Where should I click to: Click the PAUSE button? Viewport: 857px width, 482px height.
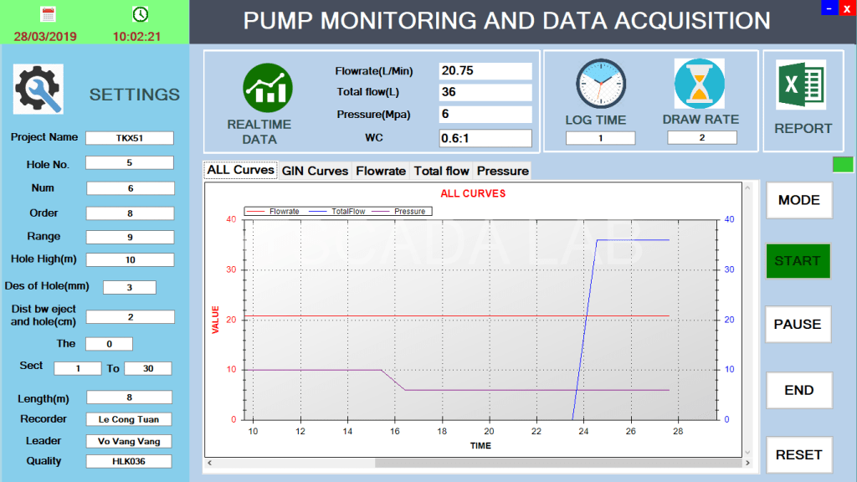click(798, 325)
